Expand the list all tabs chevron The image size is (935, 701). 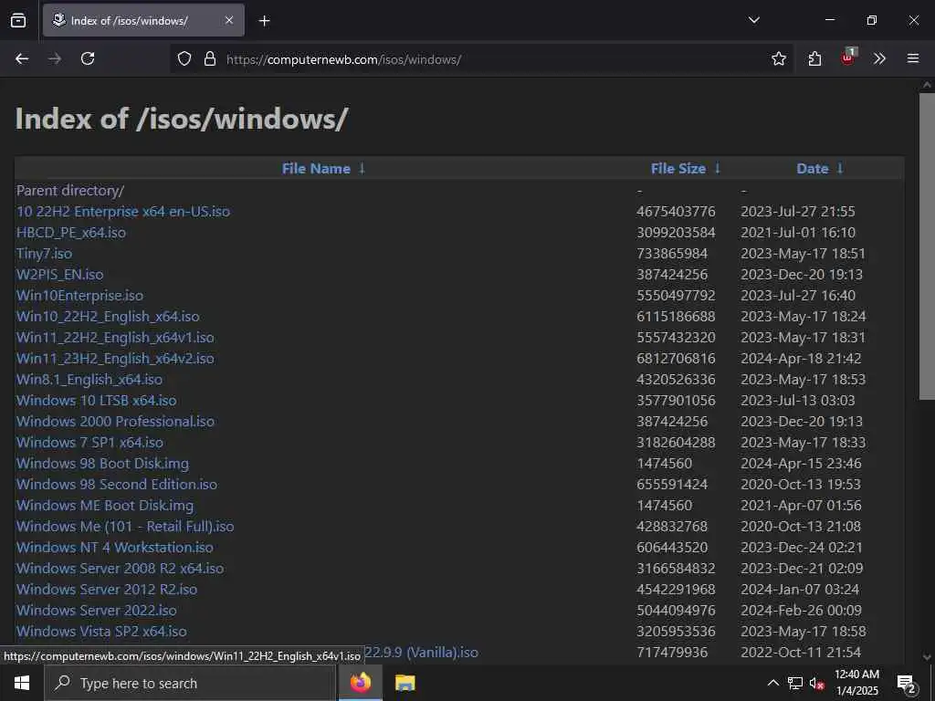753,20
